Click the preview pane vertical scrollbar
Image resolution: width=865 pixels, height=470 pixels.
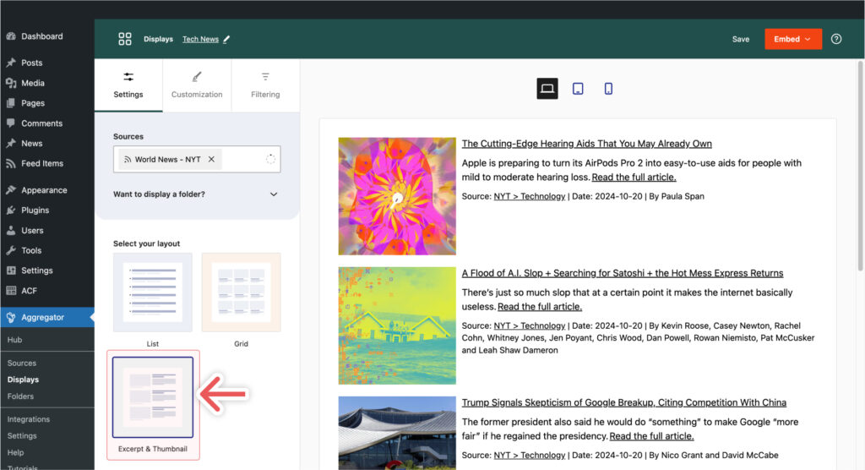tap(861, 166)
